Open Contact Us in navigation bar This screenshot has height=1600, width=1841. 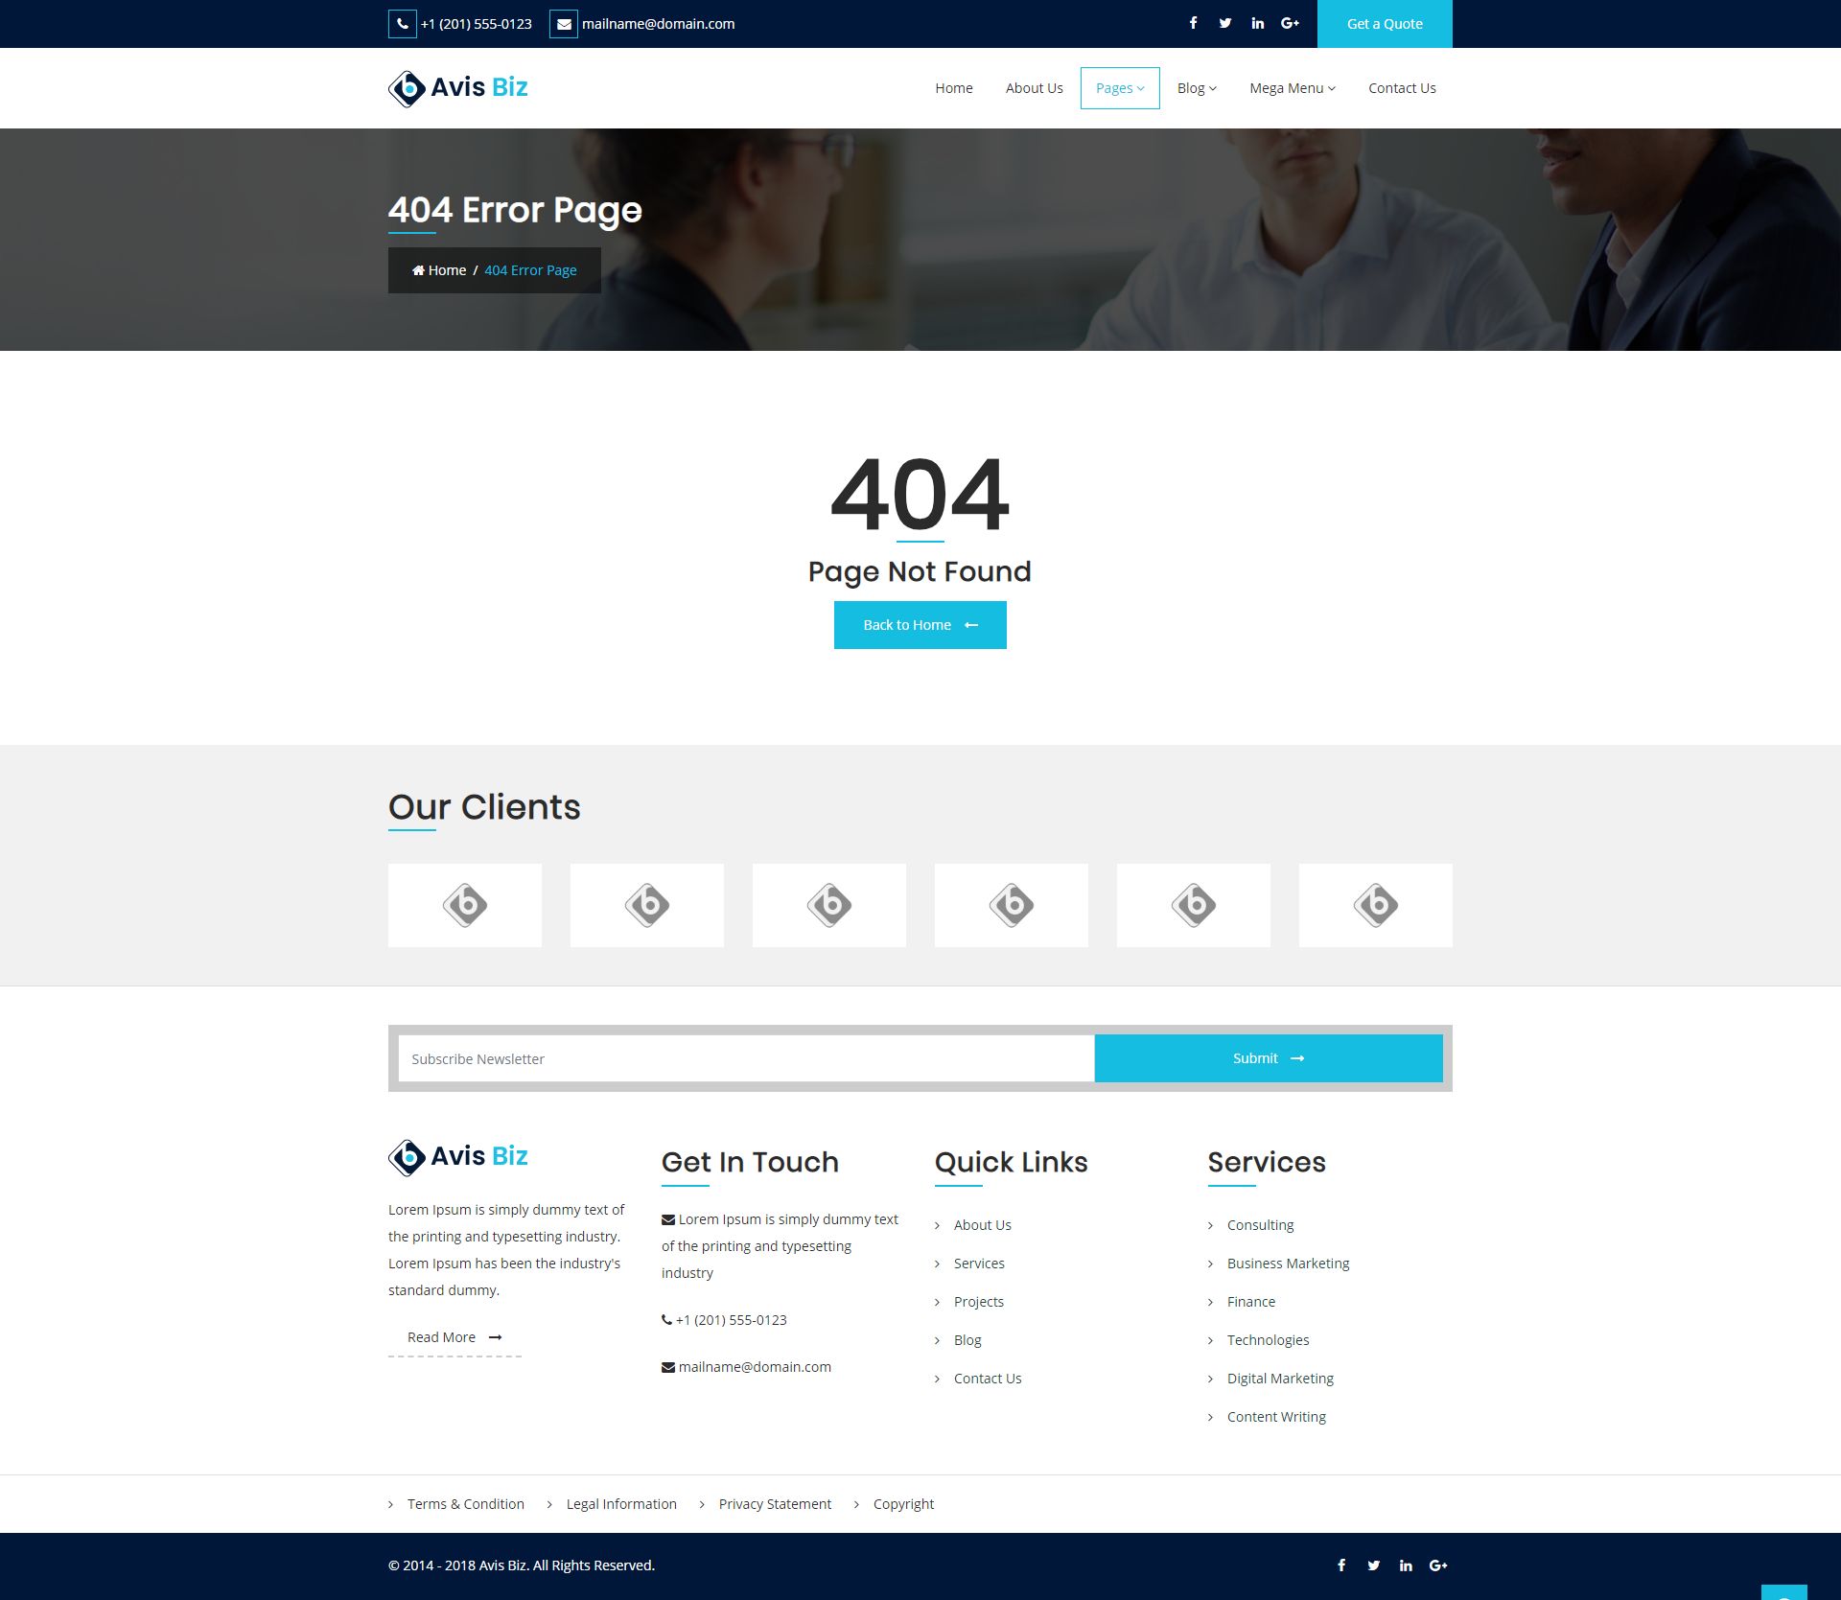[1401, 88]
